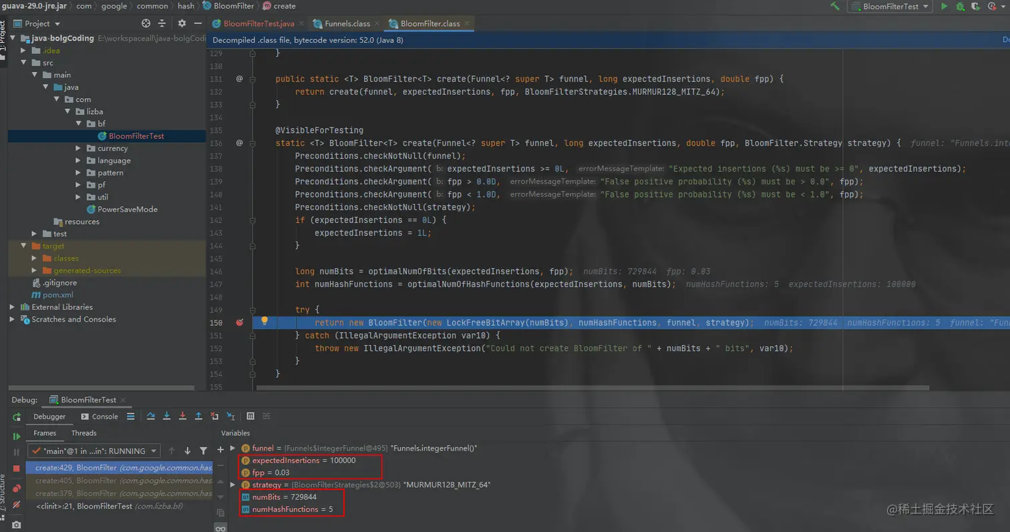Switch to the Console tab
The image size is (1010, 532).
[100, 417]
